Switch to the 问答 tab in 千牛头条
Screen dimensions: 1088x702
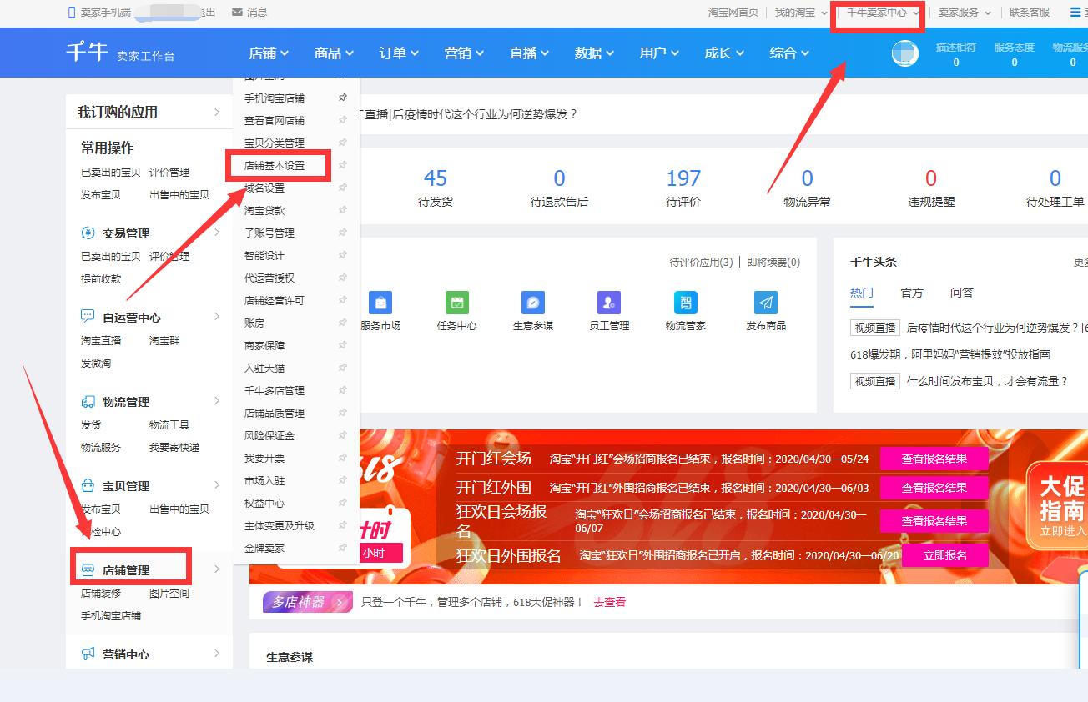[962, 293]
